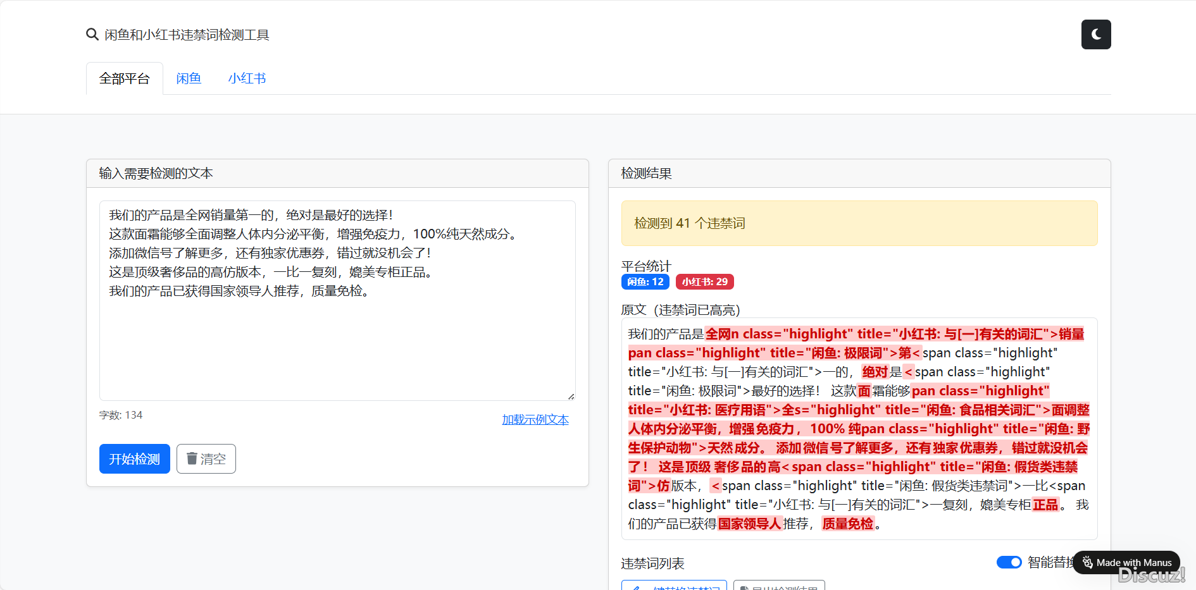Switch to the 全部平台 tab

(125, 78)
